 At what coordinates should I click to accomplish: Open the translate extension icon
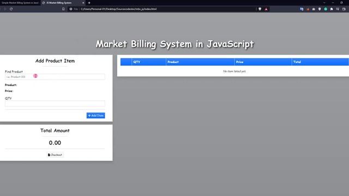tap(302, 9)
